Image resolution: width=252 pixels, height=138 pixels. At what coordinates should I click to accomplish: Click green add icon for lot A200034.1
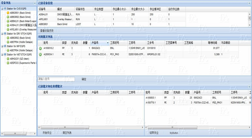click(40, 55)
